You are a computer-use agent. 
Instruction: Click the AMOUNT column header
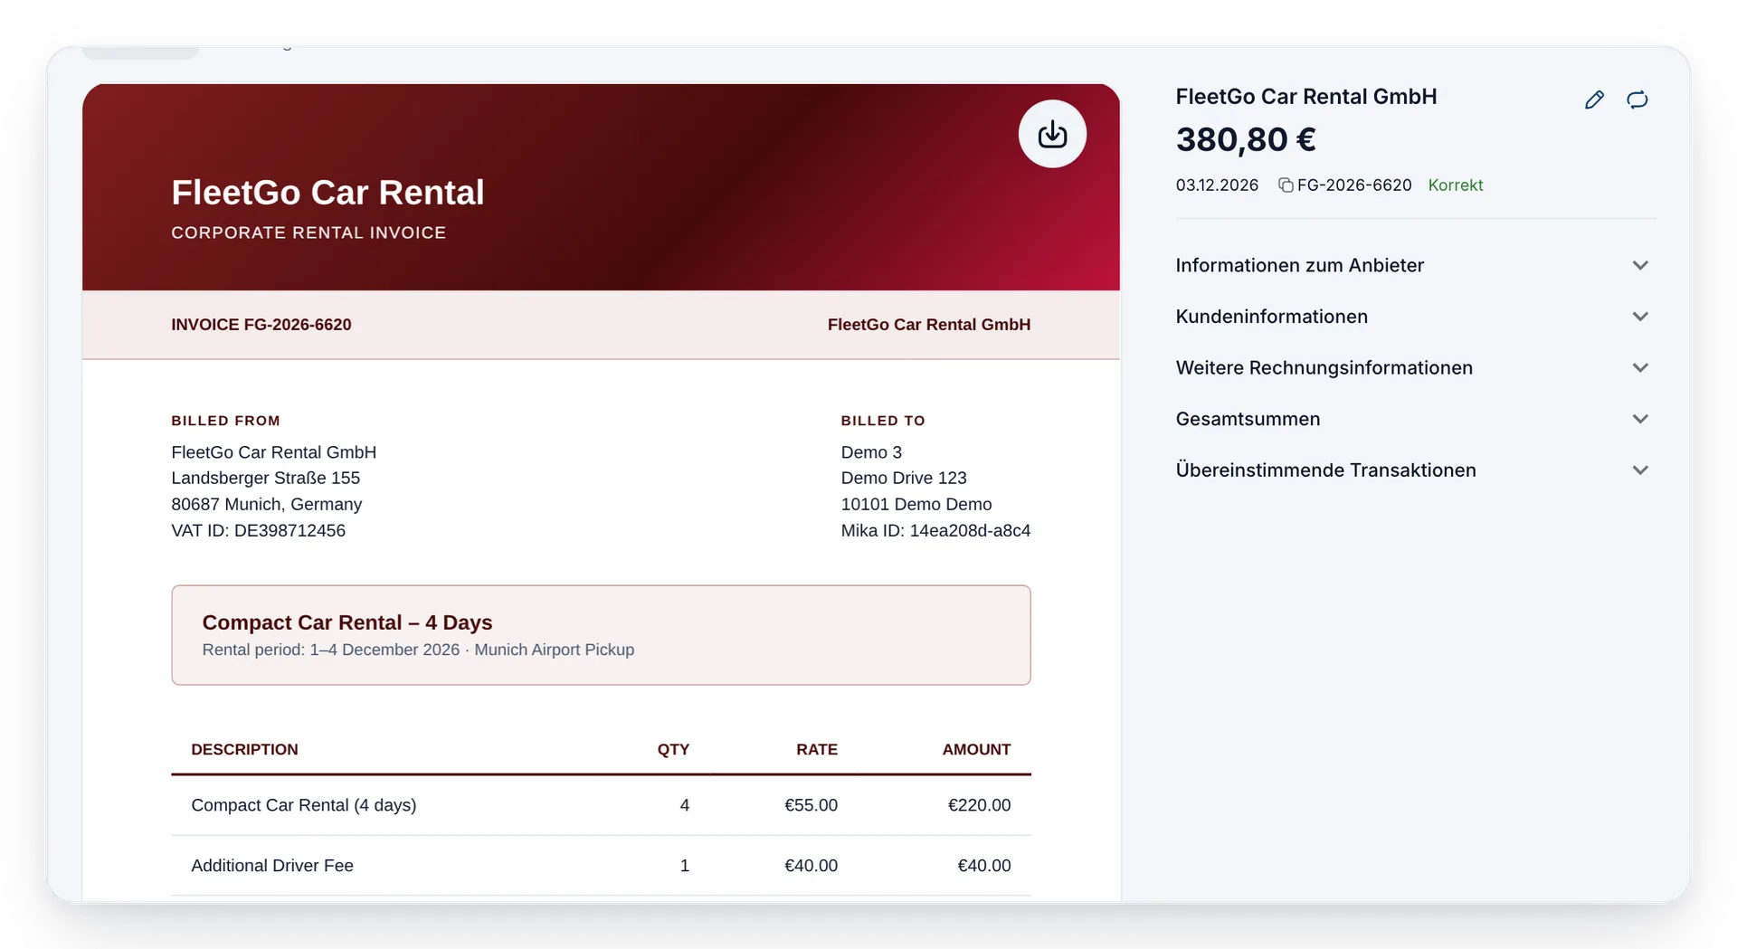coord(976,750)
